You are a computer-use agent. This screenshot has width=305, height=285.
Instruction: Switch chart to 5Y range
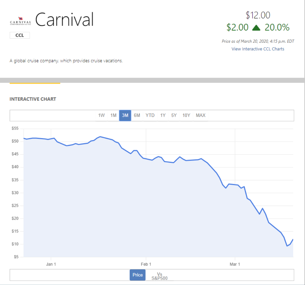pyautogui.click(x=174, y=116)
